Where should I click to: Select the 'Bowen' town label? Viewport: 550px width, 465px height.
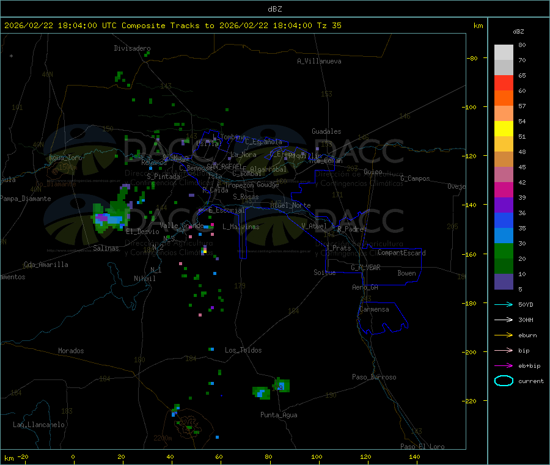coord(407,273)
